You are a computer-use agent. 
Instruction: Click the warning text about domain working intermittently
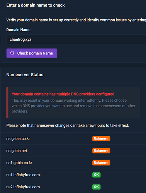click(73, 106)
